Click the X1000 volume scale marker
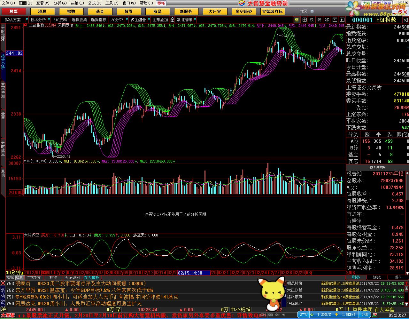The height and width of the screenshot is (319, 409). pos(16,192)
